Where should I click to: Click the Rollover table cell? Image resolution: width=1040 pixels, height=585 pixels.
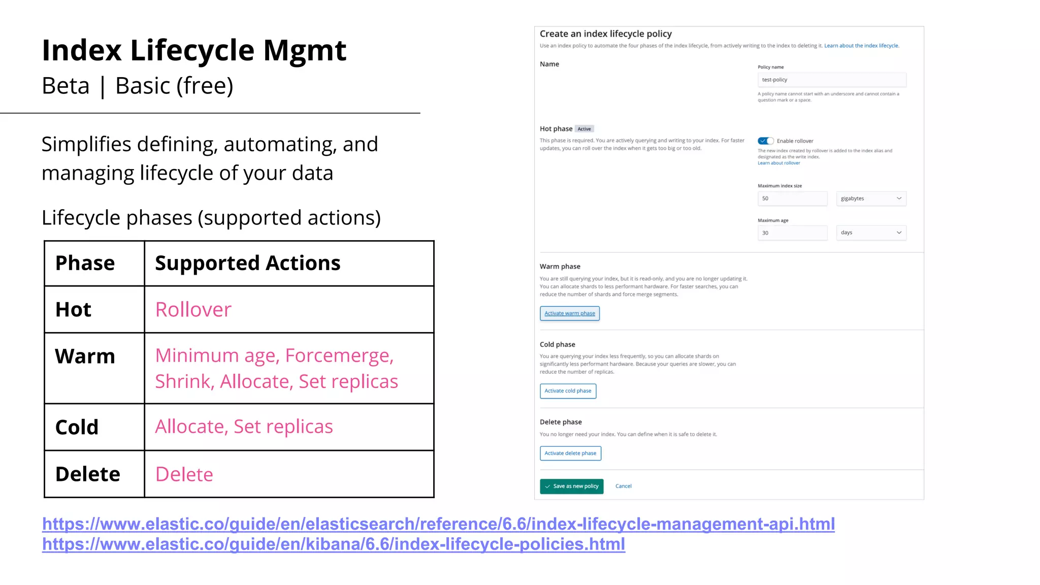(x=289, y=309)
